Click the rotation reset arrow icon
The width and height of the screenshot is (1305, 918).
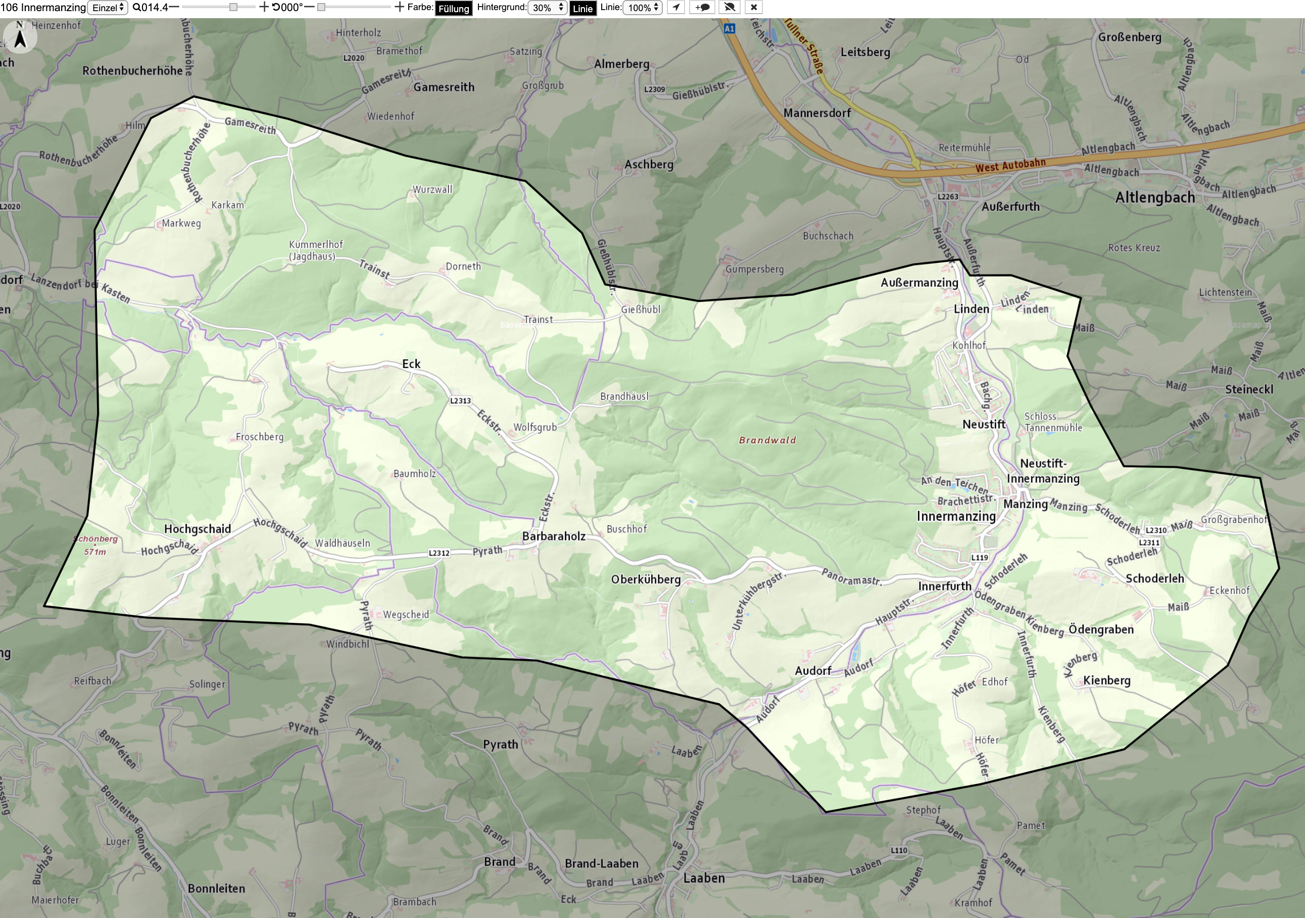276,8
